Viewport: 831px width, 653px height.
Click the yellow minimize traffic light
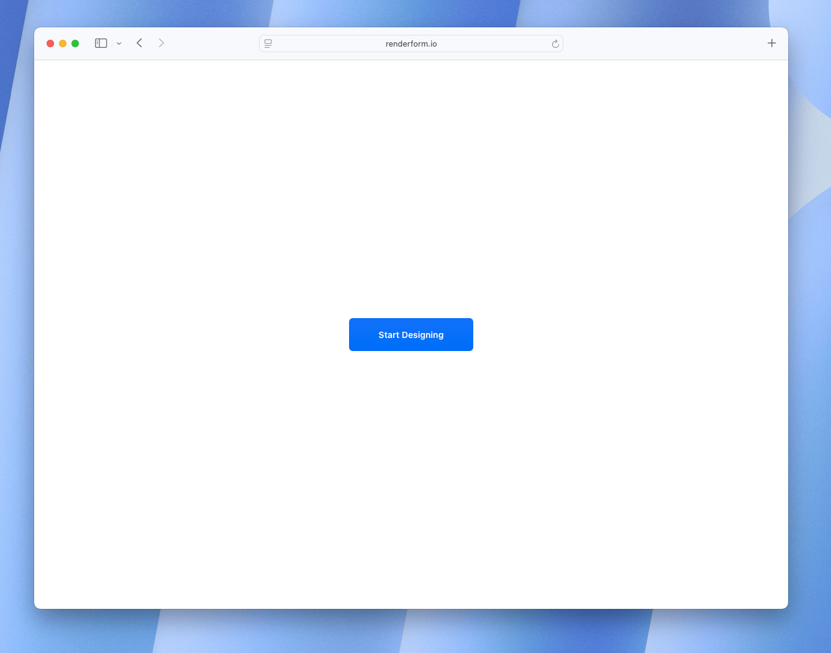[x=63, y=43]
